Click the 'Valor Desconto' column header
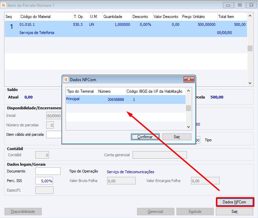 coord(167,17)
